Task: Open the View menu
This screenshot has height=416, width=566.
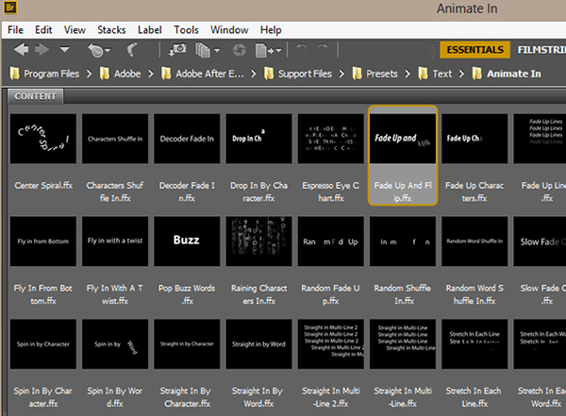Action: click(x=75, y=29)
